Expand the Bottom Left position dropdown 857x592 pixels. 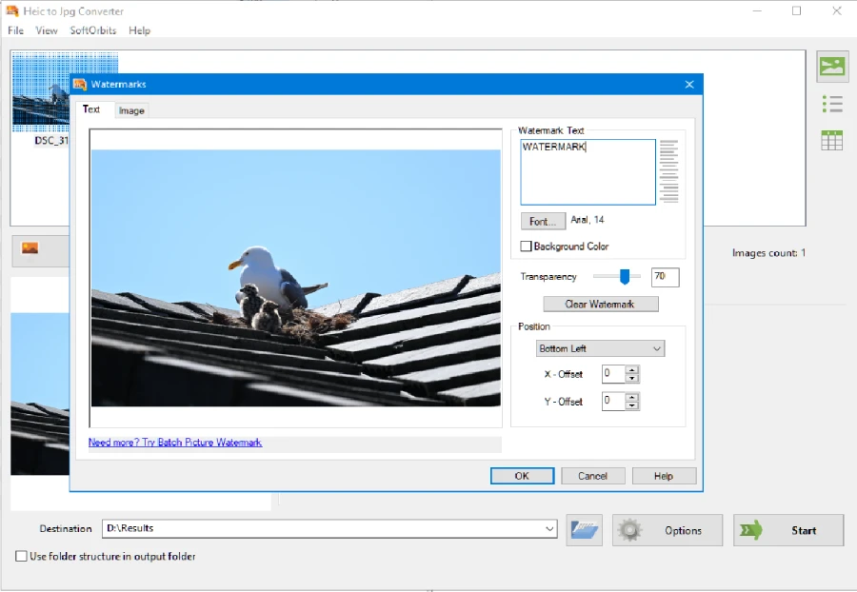click(x=657, y=348)
